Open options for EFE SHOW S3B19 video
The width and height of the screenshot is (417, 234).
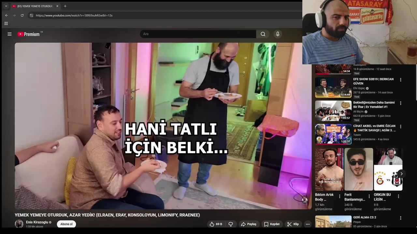coord(401,80)
